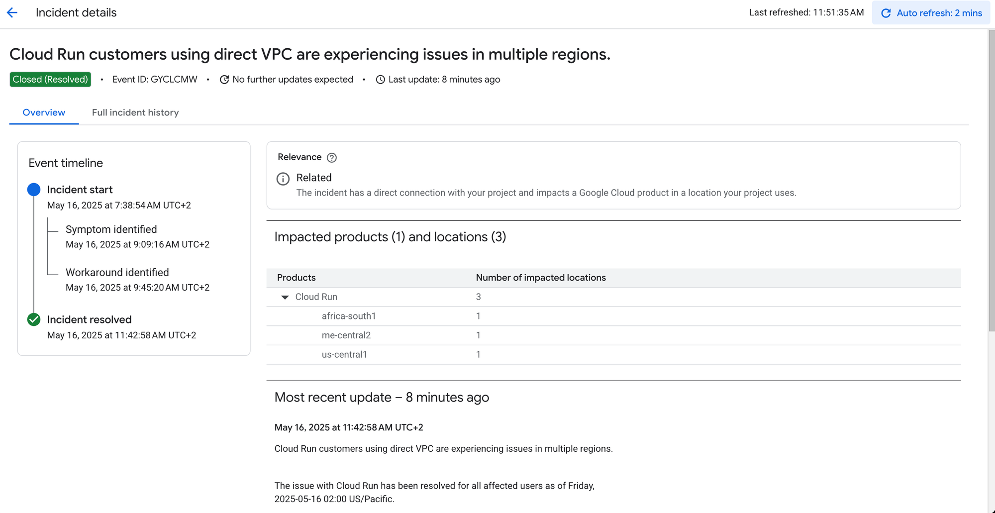995x513 pixels.
Task: Click the Event ID: GYCLCMW text
Action: (x=155, y=80)
